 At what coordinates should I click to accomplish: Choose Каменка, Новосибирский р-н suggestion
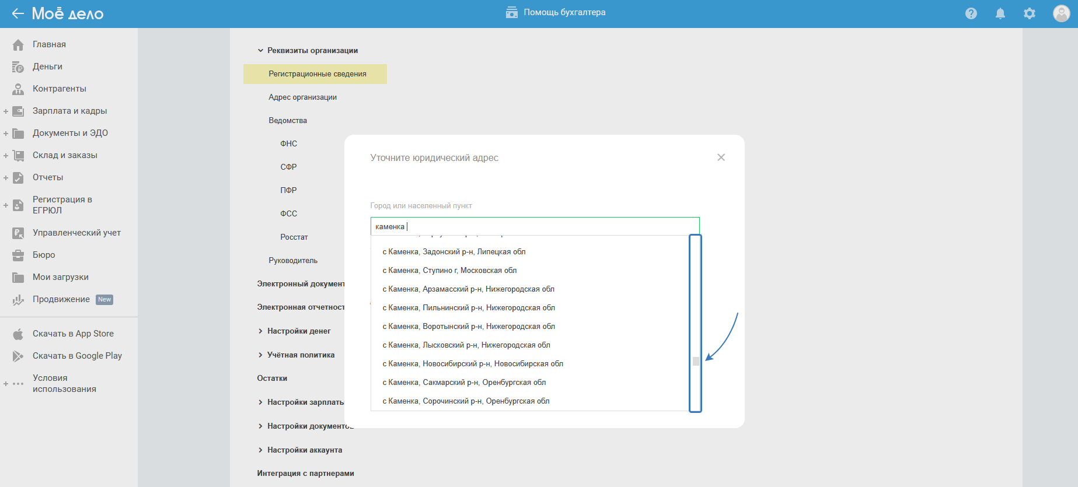pyautogui.click(x=473, y=364)
